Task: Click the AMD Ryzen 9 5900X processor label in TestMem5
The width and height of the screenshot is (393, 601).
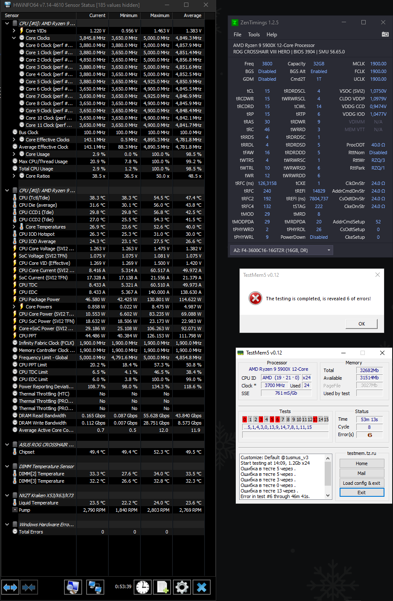Action: click(x=279, y=369)
